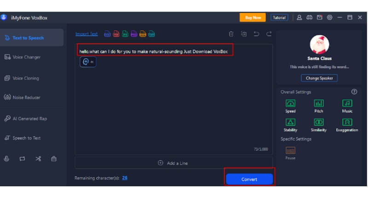The image size is (368, 207).
Task: Open the toolbox icon in sidebar
Action: point(54,159)
